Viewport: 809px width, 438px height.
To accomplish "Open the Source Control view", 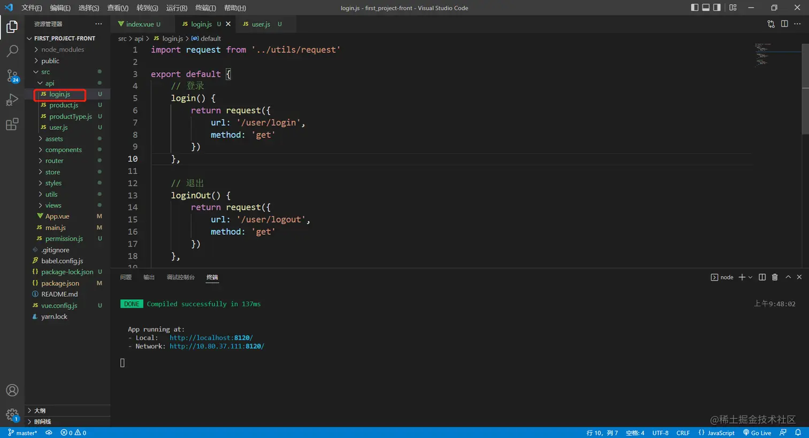I will pos(12,75).
